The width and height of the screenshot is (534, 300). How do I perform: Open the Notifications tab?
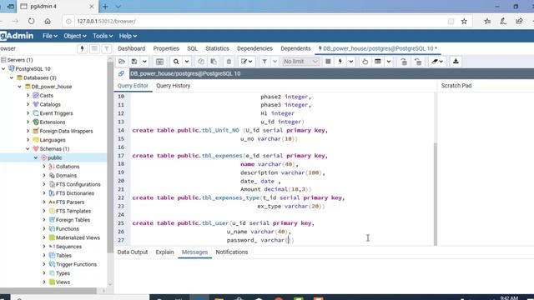coord(232,252)
